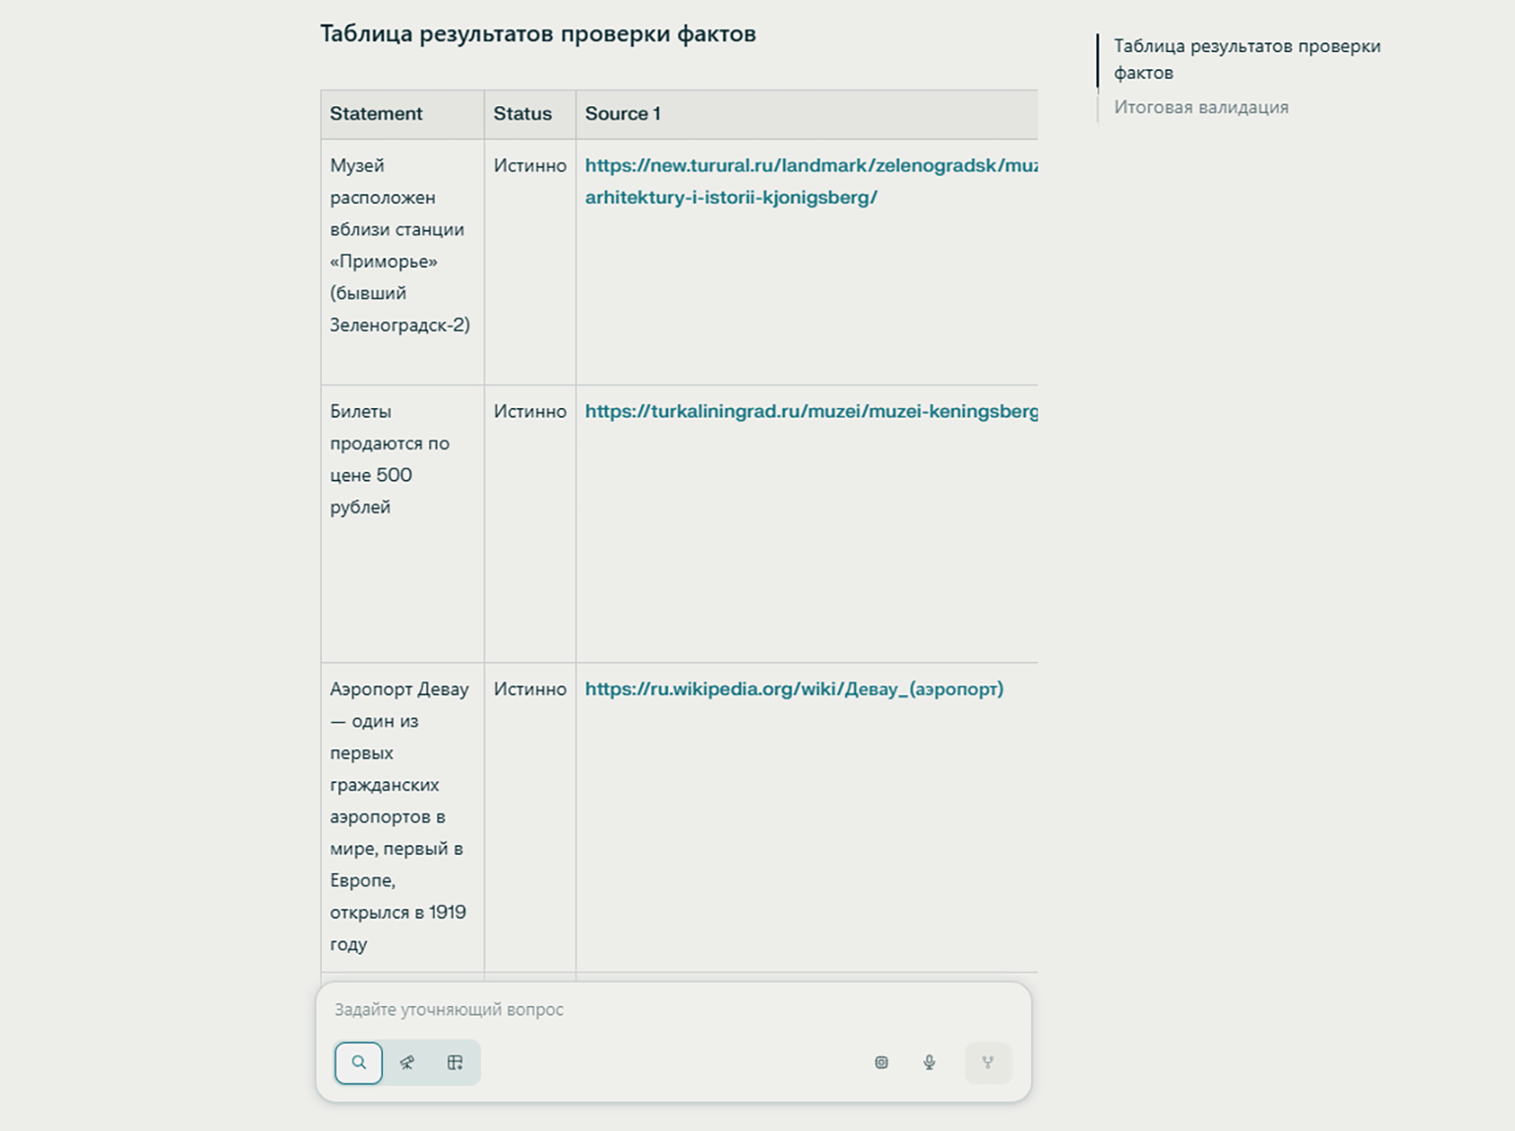Click the 'Status' column header
The image size is (1515, 1131).
pyautogui.click(x=522, y=114)
